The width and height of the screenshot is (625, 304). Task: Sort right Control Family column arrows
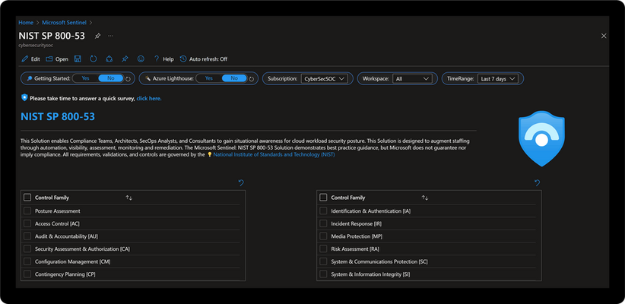(425, 198)
